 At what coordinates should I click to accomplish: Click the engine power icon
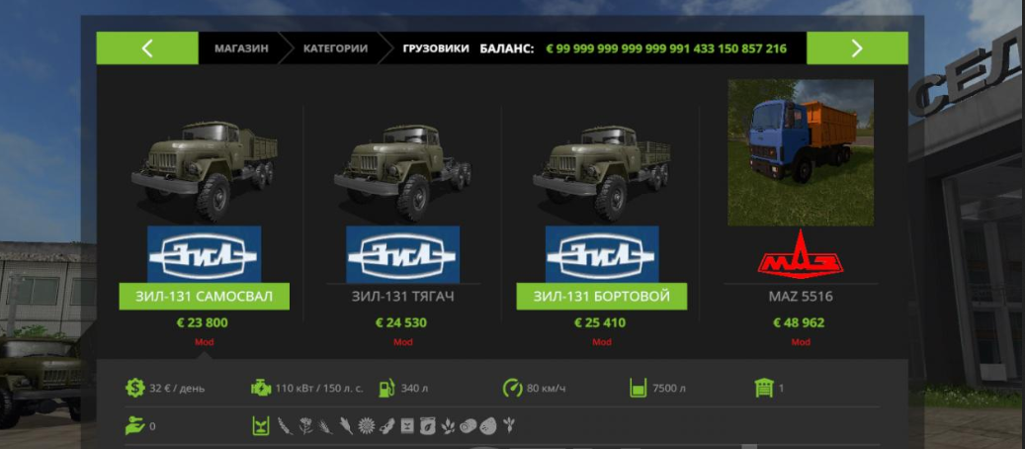coord(260,388)
